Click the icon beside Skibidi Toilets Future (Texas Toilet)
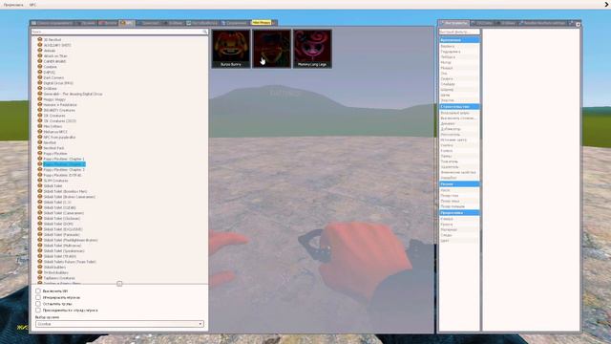This screenshot has width=611, height=344. 40,262
